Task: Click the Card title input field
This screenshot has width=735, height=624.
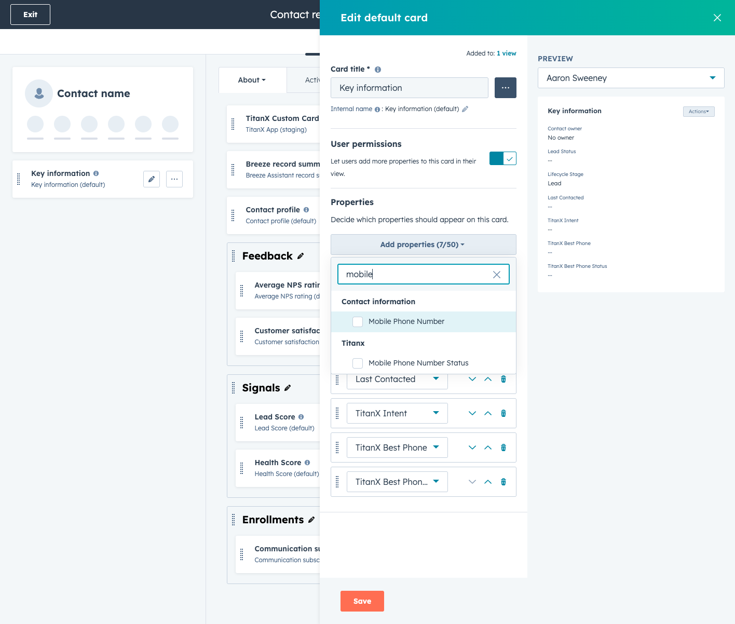Action: [410, 88]
